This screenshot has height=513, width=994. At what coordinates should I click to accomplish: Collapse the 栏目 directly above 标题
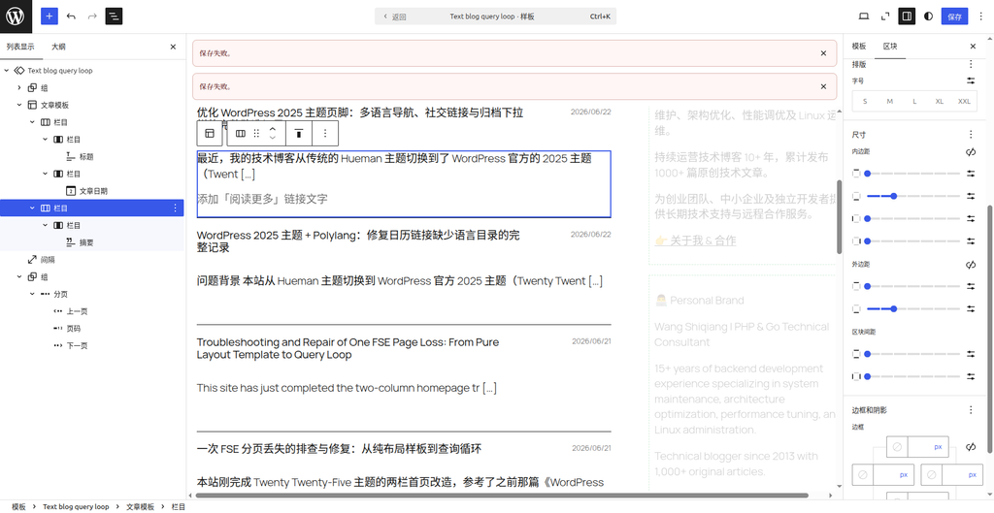45,139
